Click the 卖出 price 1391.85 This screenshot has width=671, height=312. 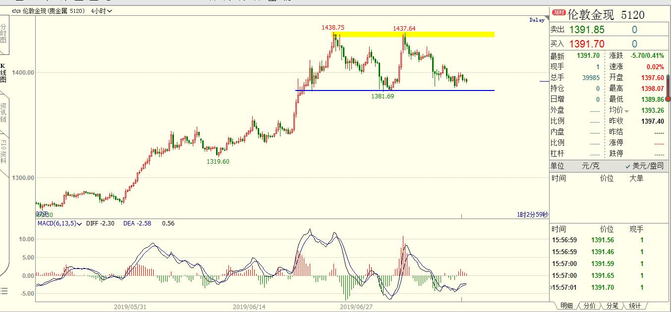point(587,30)
